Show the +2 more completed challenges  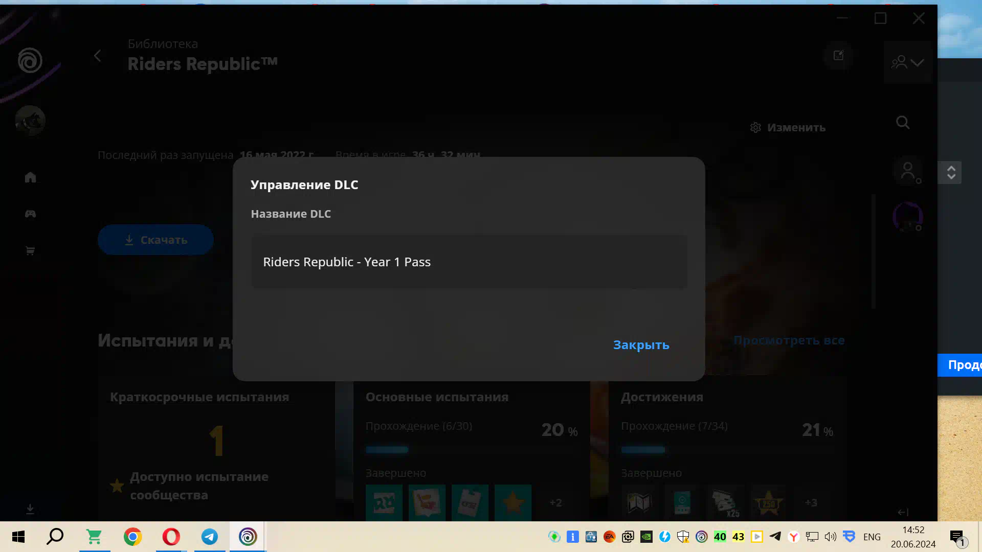[x=556, y=503]
